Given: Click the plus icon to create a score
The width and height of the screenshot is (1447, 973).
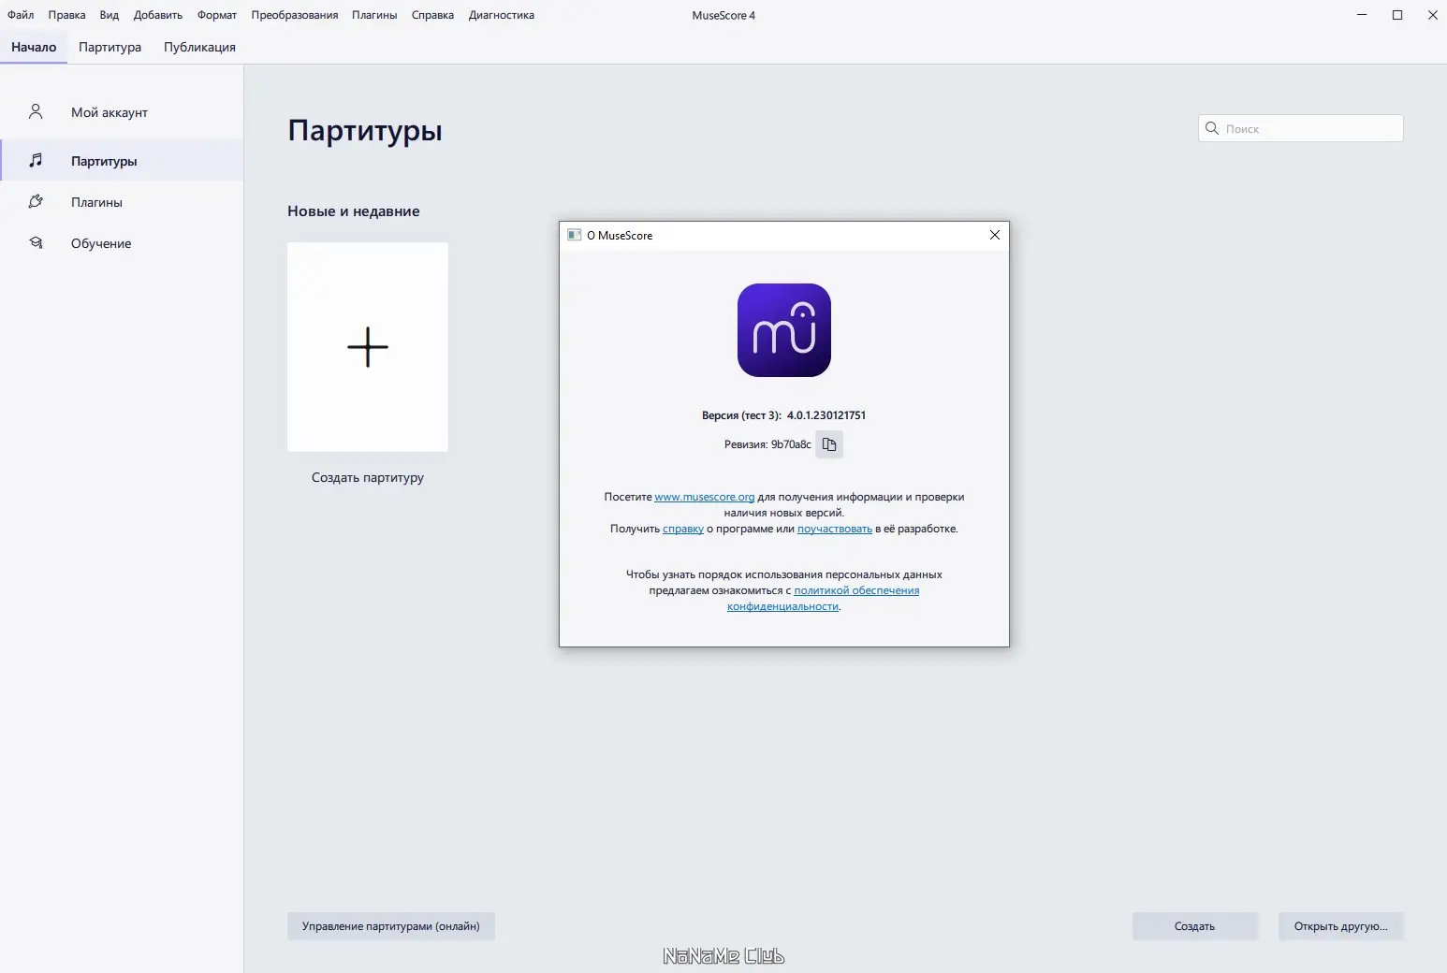Looking at the screenshot, I should [x=368, y=347].
